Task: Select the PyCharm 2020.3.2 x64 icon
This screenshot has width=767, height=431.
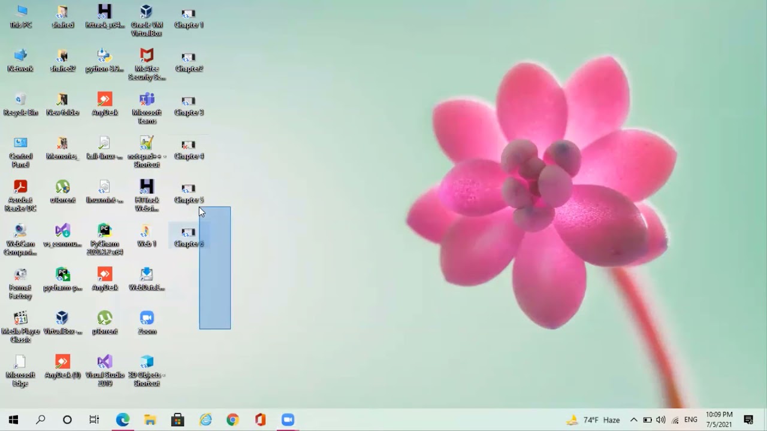Action: pos(105,239)
